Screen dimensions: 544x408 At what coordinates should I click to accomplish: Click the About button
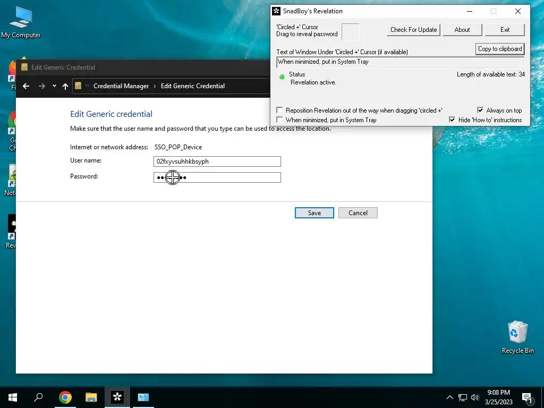click(x=462, y=30)
